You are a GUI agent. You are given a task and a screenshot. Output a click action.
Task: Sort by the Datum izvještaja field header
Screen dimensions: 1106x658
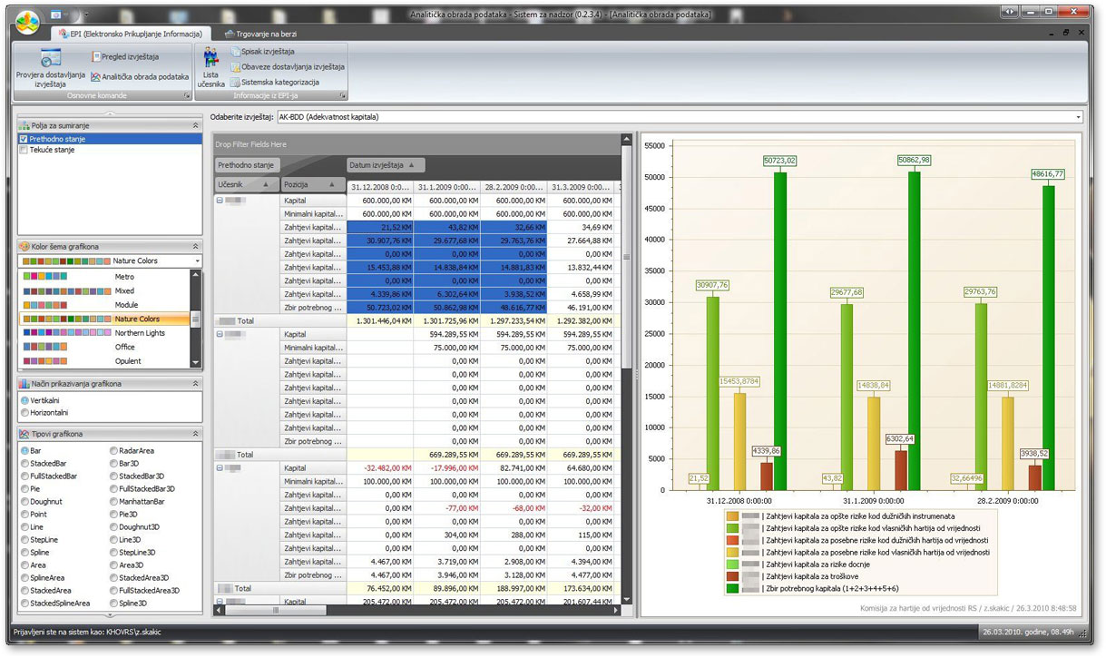point(387,165)
